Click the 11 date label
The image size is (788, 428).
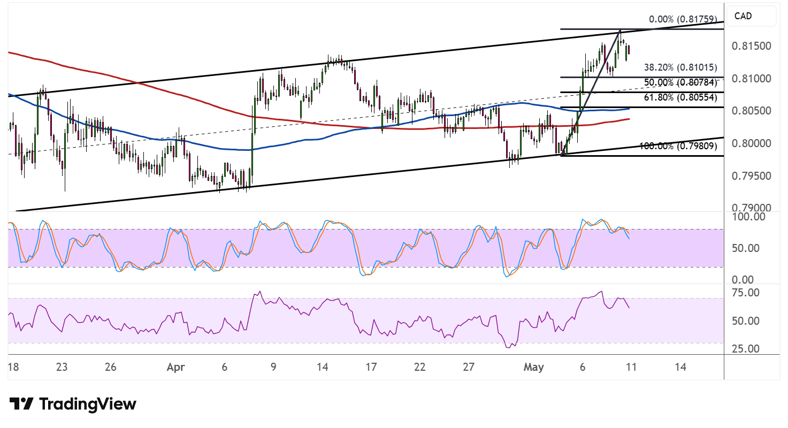(632, 368)
